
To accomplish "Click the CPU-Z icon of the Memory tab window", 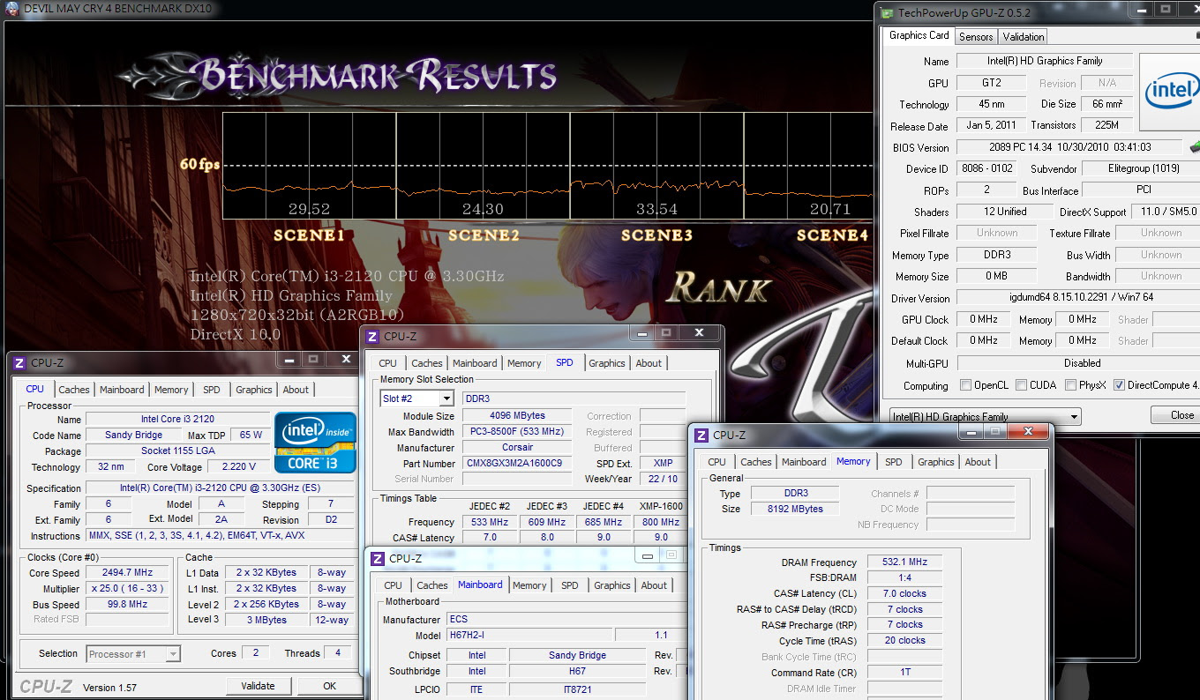I will [701, 435].
